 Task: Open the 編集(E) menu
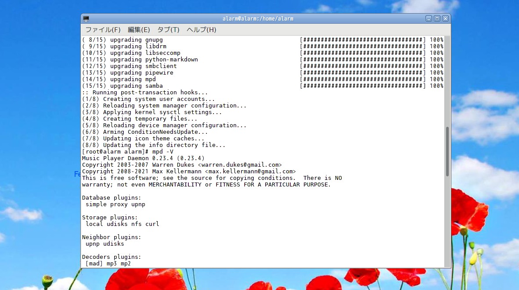point(139,30)
